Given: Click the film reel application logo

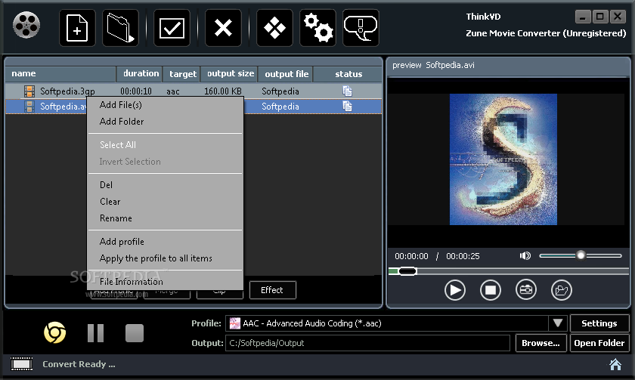Looking at the screenshot, I should (x=26, y=25).
